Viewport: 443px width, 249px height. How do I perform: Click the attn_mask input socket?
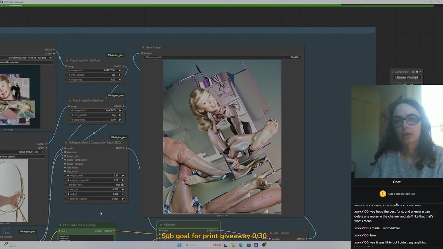65,168
